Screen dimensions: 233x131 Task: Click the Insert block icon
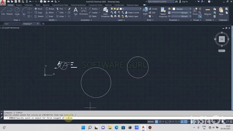click(x=145, y=11)
